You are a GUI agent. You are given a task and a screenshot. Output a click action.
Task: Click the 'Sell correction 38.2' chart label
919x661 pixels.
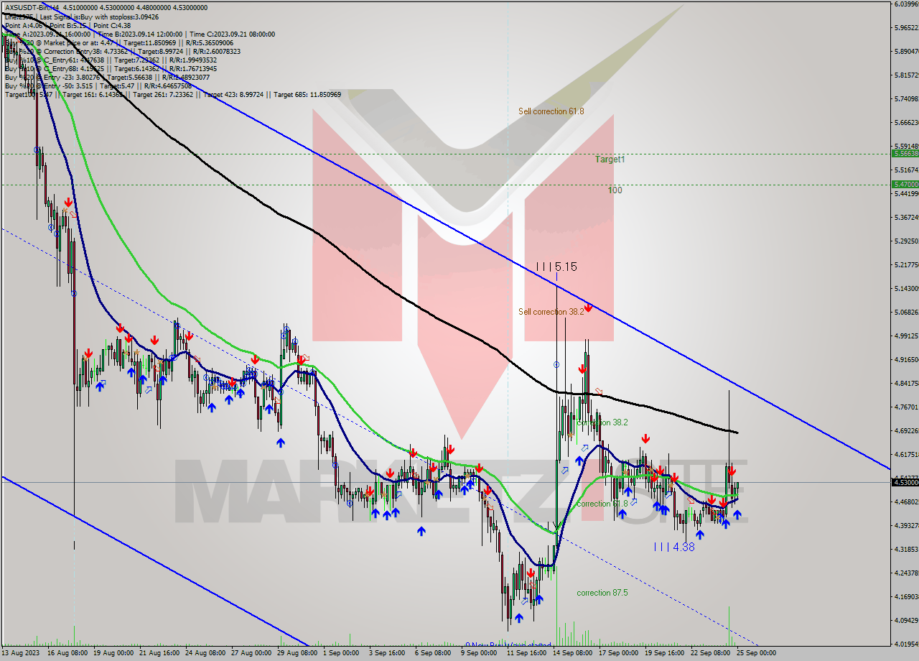(551, 312)
